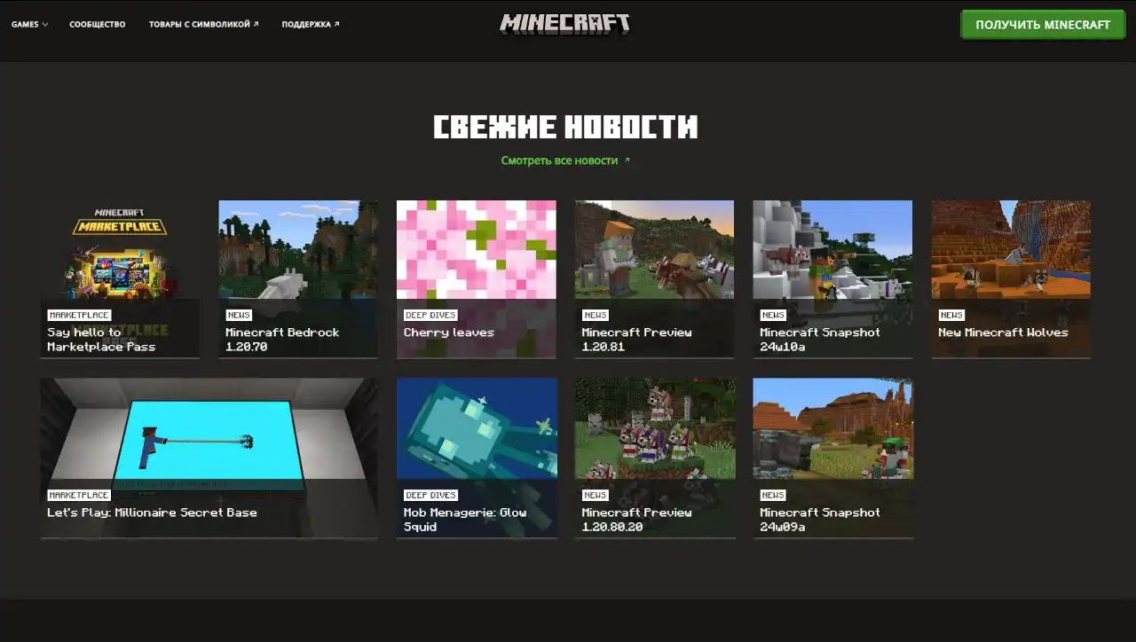The width and height of the screenshot is (1136, 642).
Task: Click the 'Minecraft Preview 1.20.81' title text
Action: click(x=636, y=340)
